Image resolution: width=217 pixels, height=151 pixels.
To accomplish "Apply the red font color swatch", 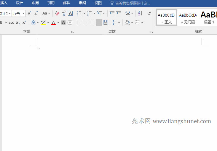I will point(53,23).
